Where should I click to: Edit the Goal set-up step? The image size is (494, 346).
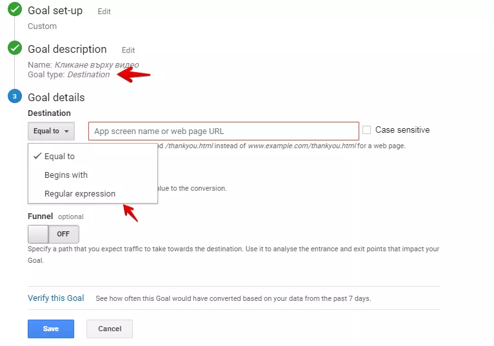point(104,12)
